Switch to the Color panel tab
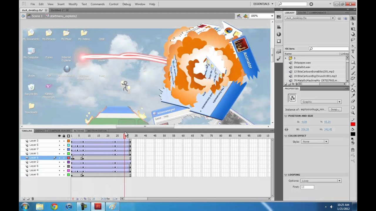Screen dimensions: 376x211 tap(302, 13)
